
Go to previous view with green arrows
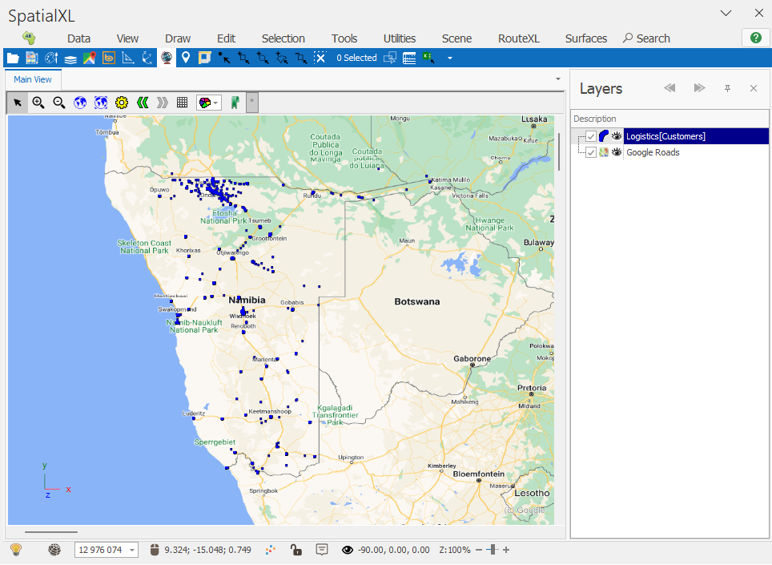pos(143,103)
